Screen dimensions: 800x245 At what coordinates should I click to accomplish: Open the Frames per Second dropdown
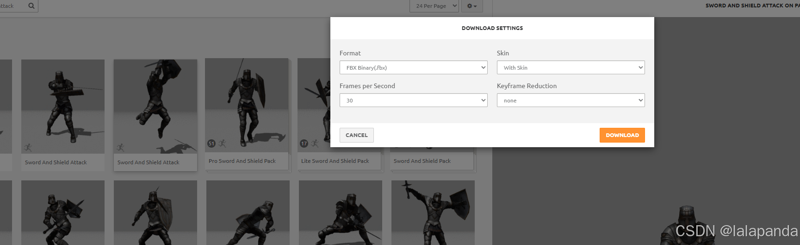click(414, 100)
